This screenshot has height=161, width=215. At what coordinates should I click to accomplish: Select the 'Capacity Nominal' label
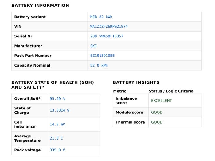click(x=32, y=65)
